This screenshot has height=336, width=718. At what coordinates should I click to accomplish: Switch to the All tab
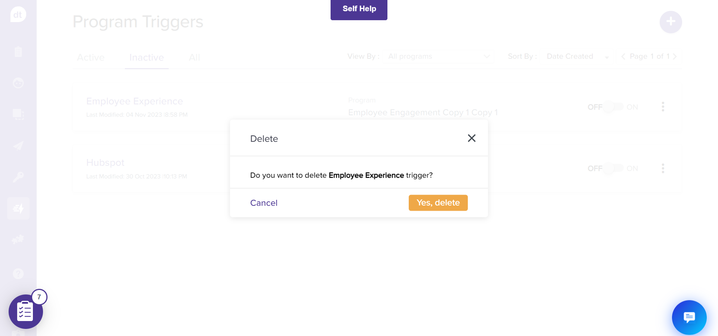[x=194, y=58]
